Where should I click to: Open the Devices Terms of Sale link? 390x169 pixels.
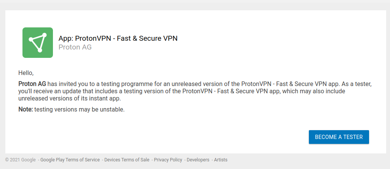point(127,160)
